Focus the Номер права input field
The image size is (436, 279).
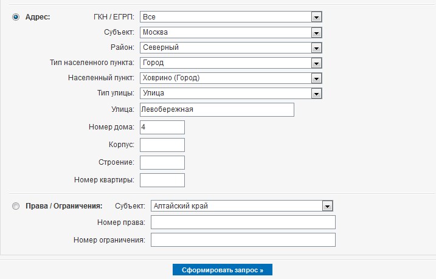(243, 222)
